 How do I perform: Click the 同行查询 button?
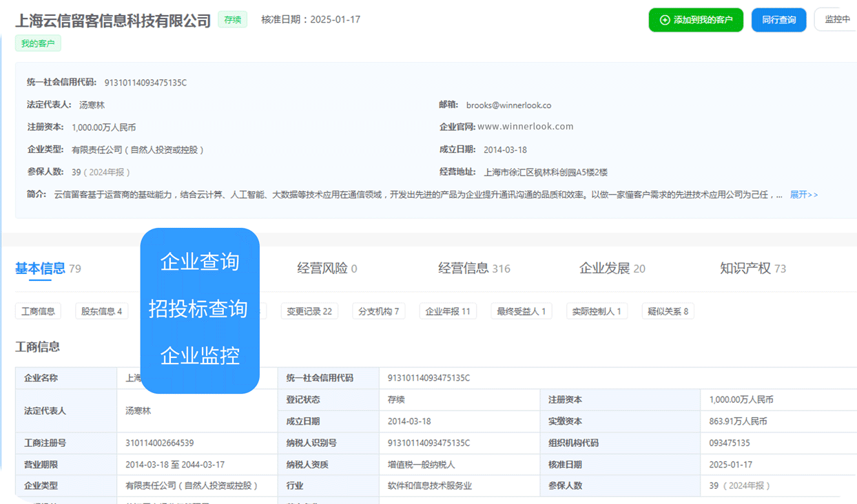pos(778,20)
